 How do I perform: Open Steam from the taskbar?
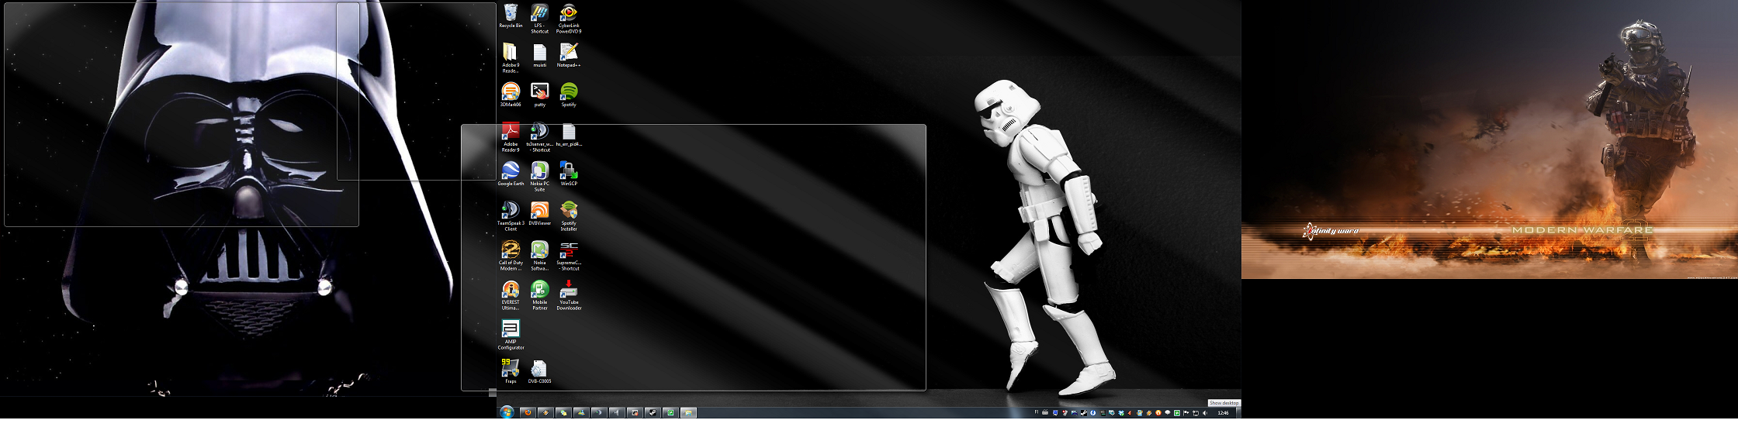653,413
